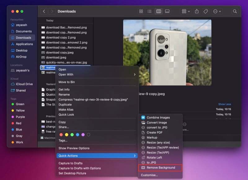
Task: Switch Finder to icon view
Action: [x=141, y=11]
